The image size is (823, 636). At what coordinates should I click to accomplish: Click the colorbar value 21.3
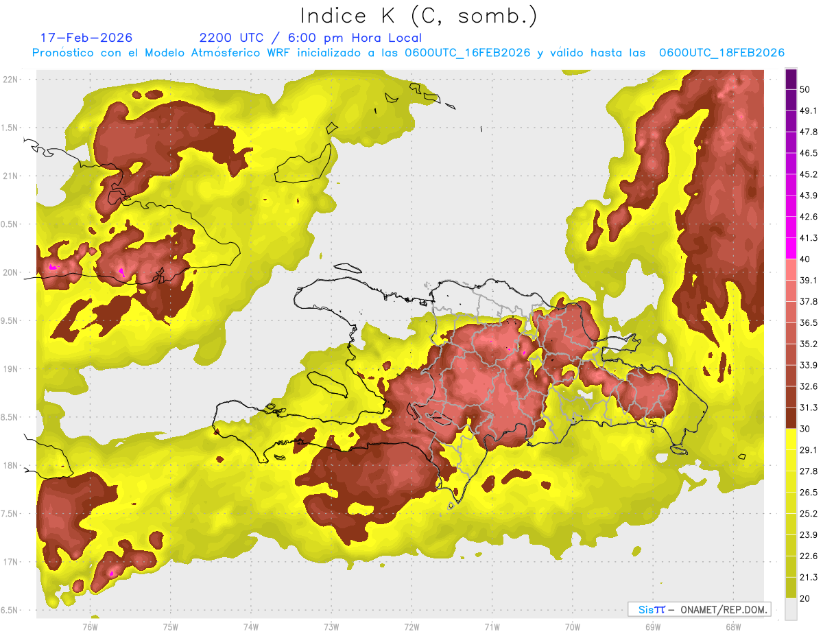pos(809,577)
